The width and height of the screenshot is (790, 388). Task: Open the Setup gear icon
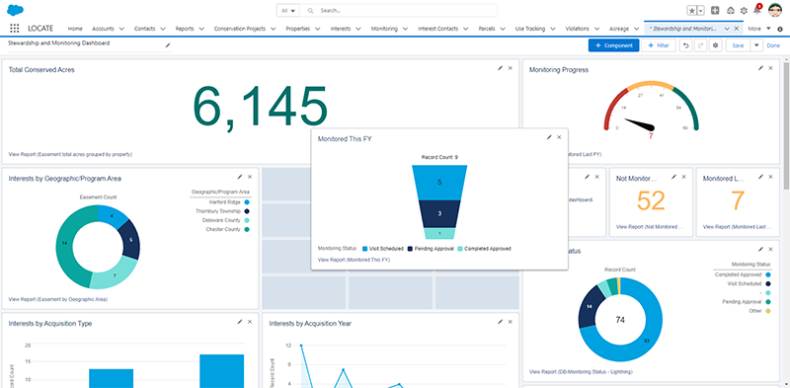744,11
